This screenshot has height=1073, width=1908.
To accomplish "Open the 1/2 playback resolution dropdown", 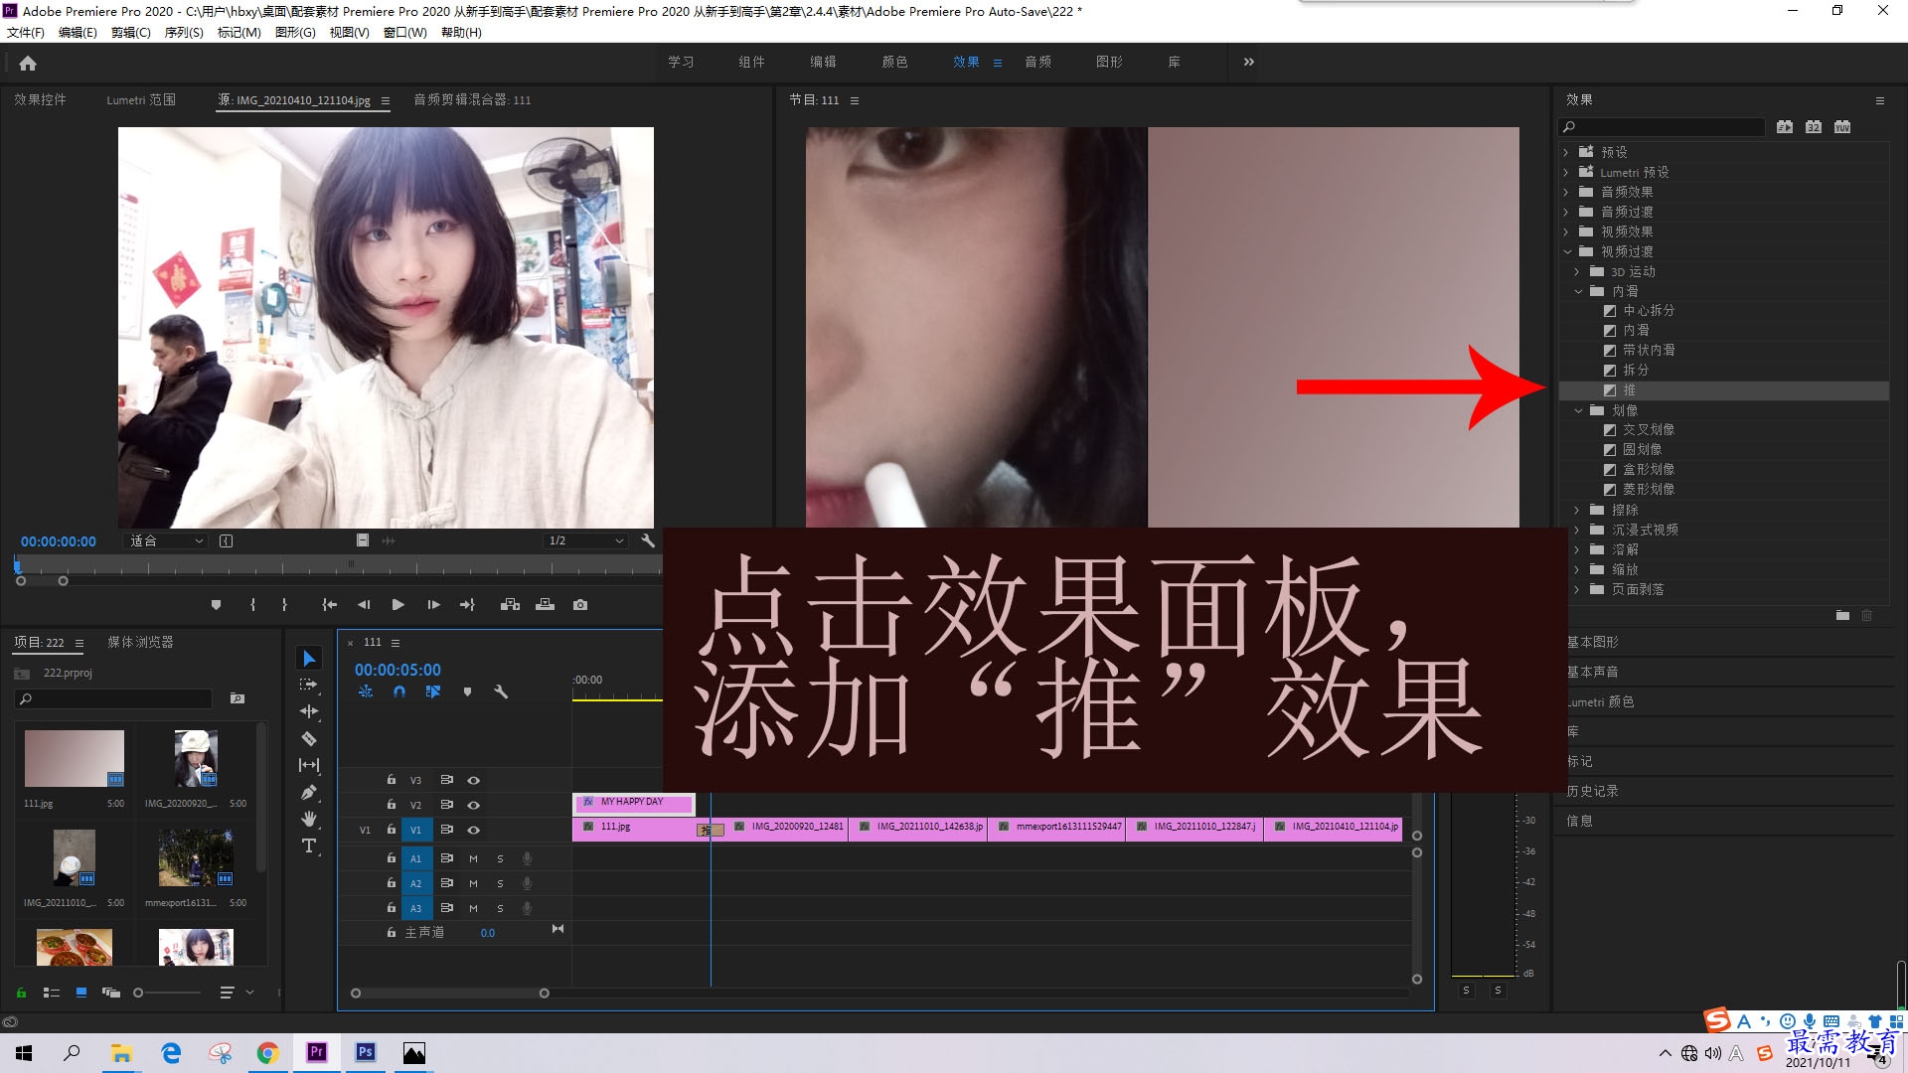I will [585, 540].
